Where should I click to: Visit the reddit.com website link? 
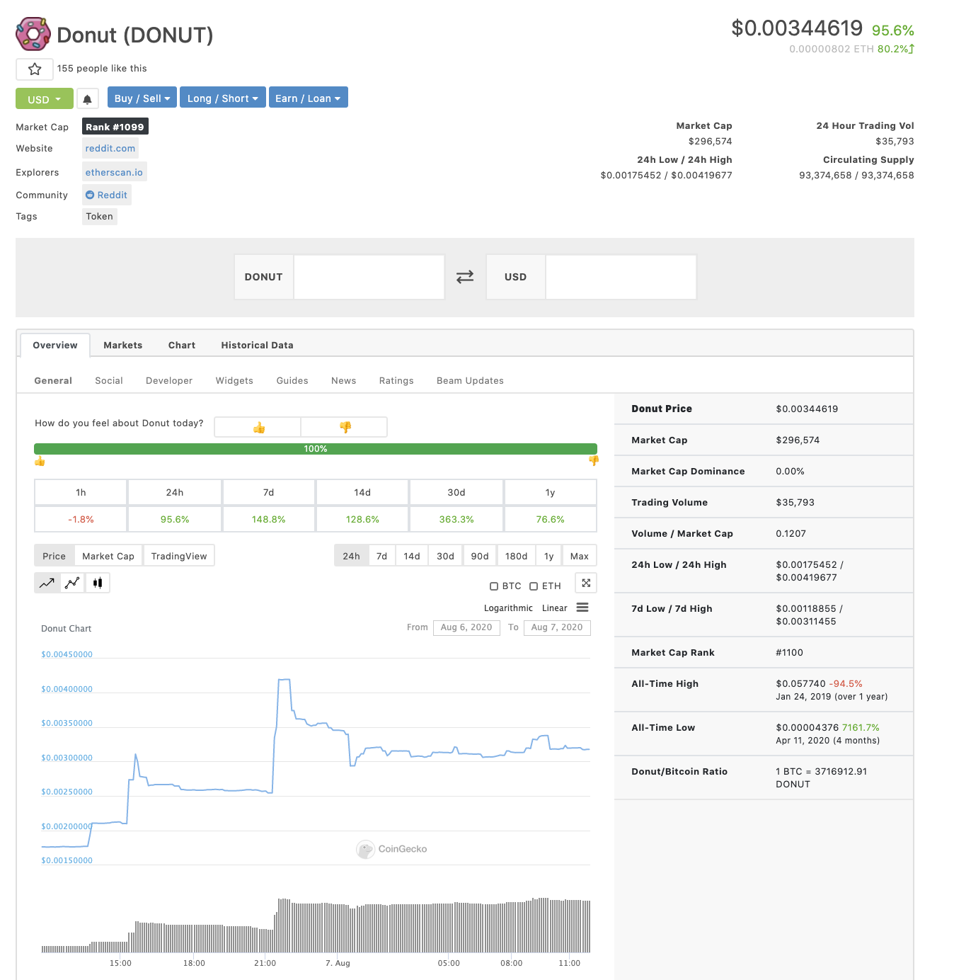[x=110, y=148]
